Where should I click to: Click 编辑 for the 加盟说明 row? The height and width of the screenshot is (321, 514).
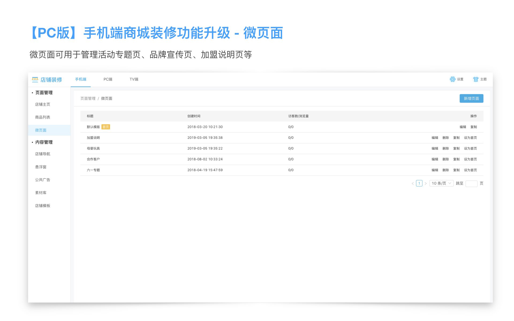coord(435,138)
